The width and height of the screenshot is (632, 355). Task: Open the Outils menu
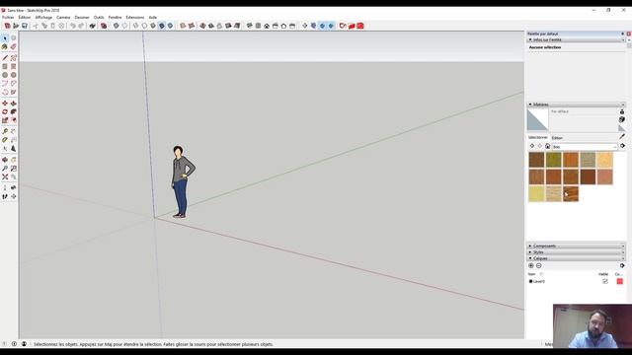(x=99, y=18)
